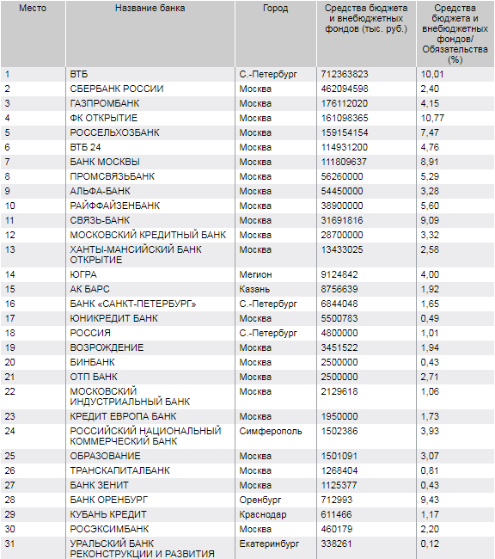Select the percentage 9,43
The width and height of the screenshot is (495, 559).
430,501
